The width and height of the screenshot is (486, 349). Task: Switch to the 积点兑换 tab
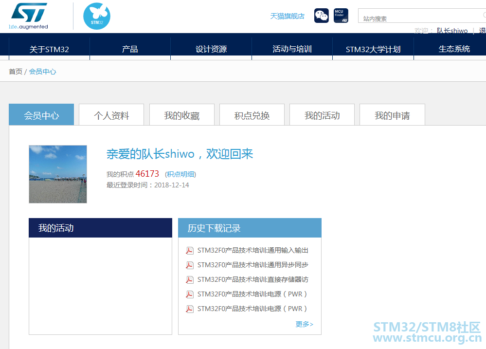[252, 115]
